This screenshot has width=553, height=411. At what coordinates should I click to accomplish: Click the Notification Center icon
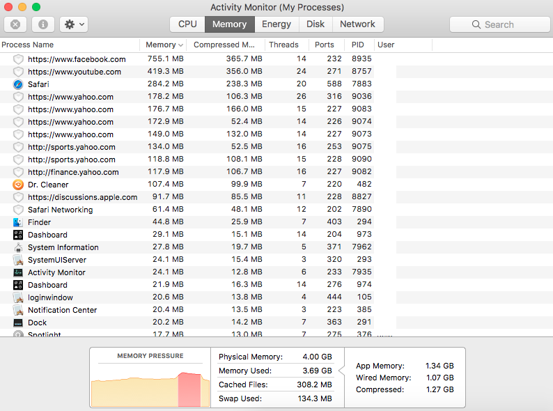[18, 310]
